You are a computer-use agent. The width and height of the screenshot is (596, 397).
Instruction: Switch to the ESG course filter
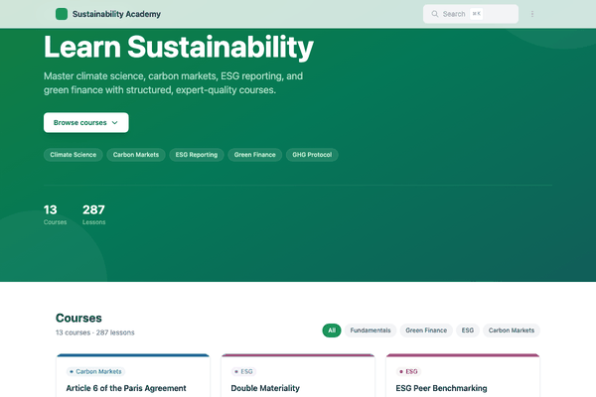tap(467, 330)
